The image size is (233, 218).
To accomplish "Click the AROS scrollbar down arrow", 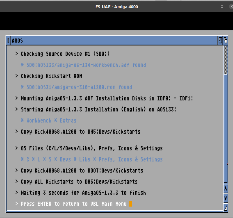I will click(x=226, y=198).
